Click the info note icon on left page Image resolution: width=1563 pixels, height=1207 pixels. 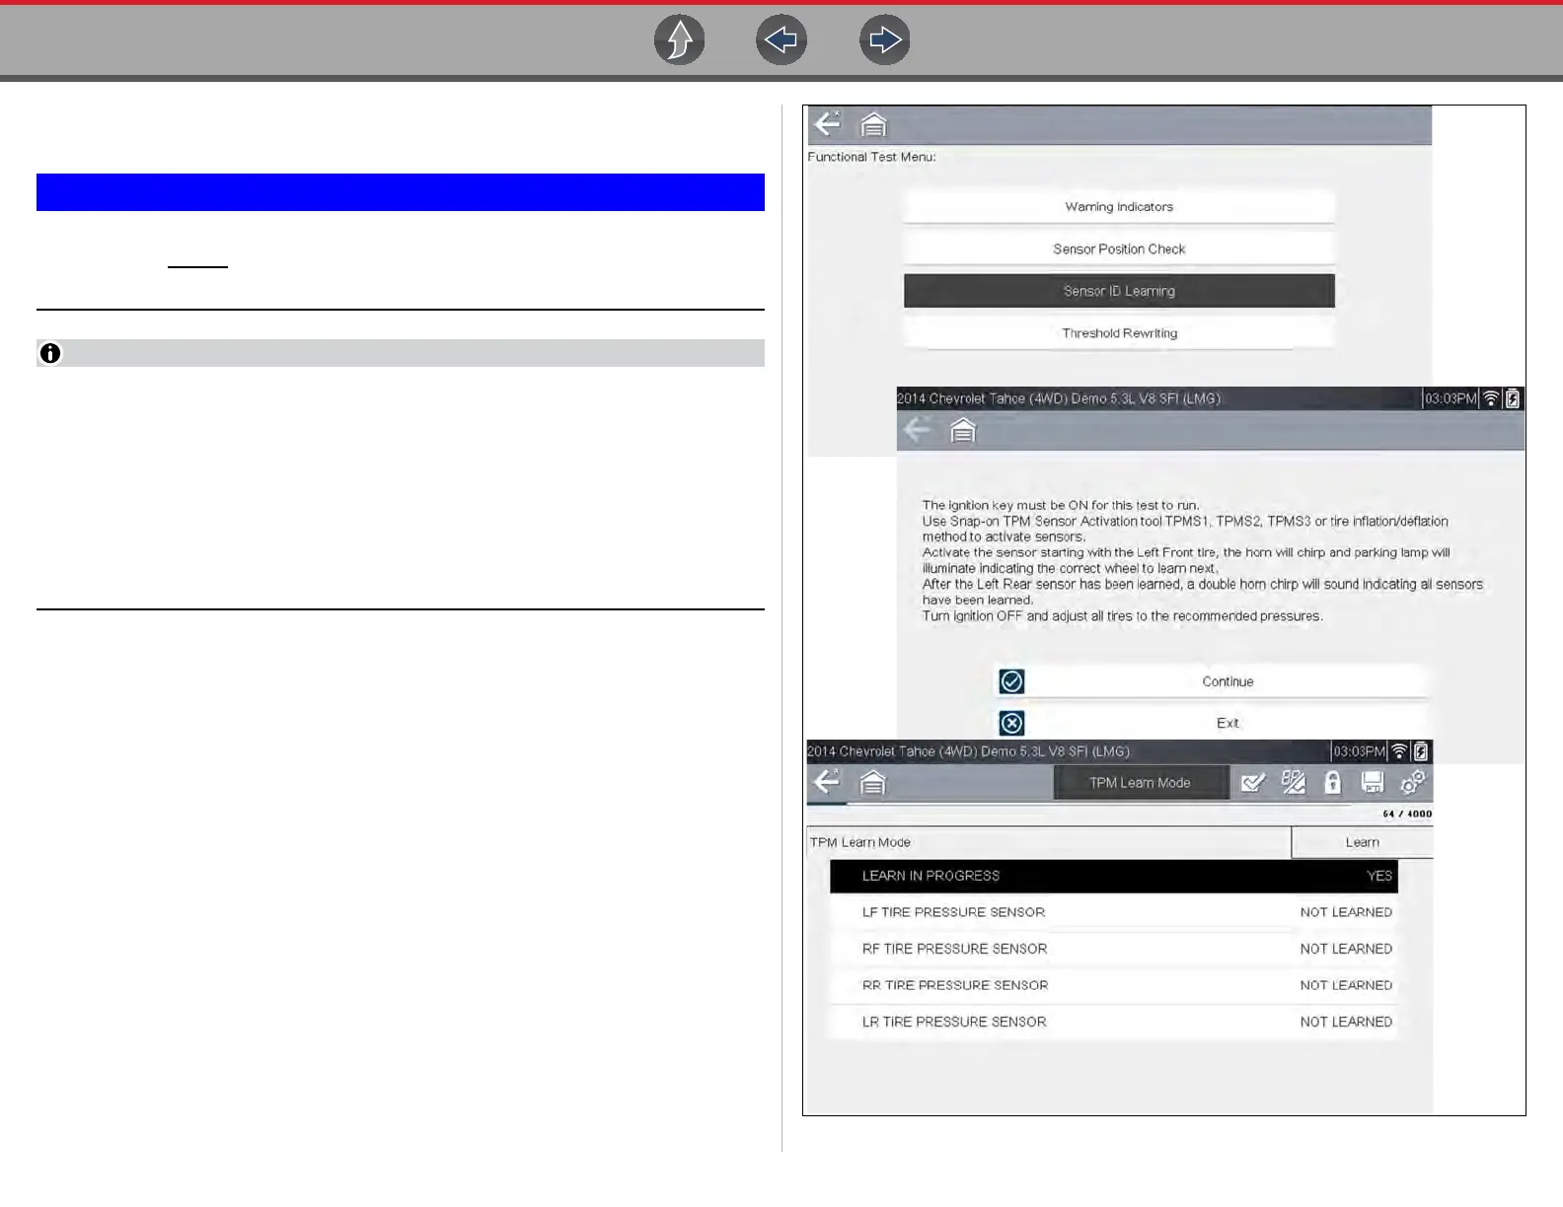tap(50, 353)
